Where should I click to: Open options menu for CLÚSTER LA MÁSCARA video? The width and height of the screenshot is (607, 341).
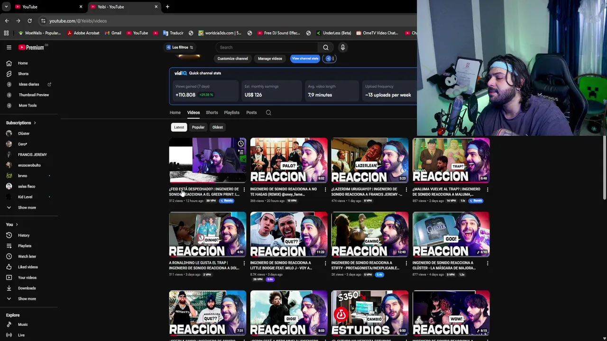click(487, 263)
